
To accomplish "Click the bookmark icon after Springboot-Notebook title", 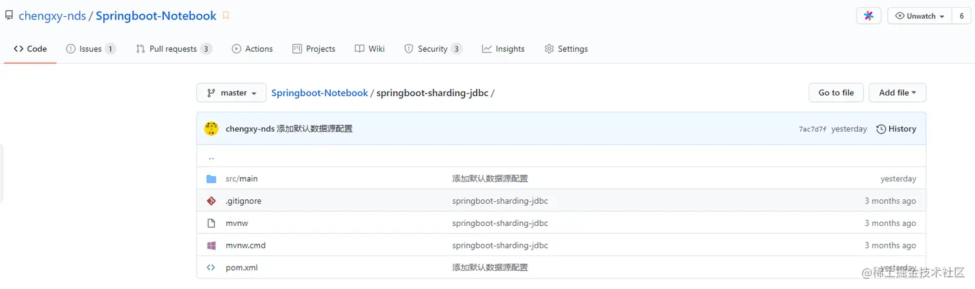I will click(x=226, y=15).
